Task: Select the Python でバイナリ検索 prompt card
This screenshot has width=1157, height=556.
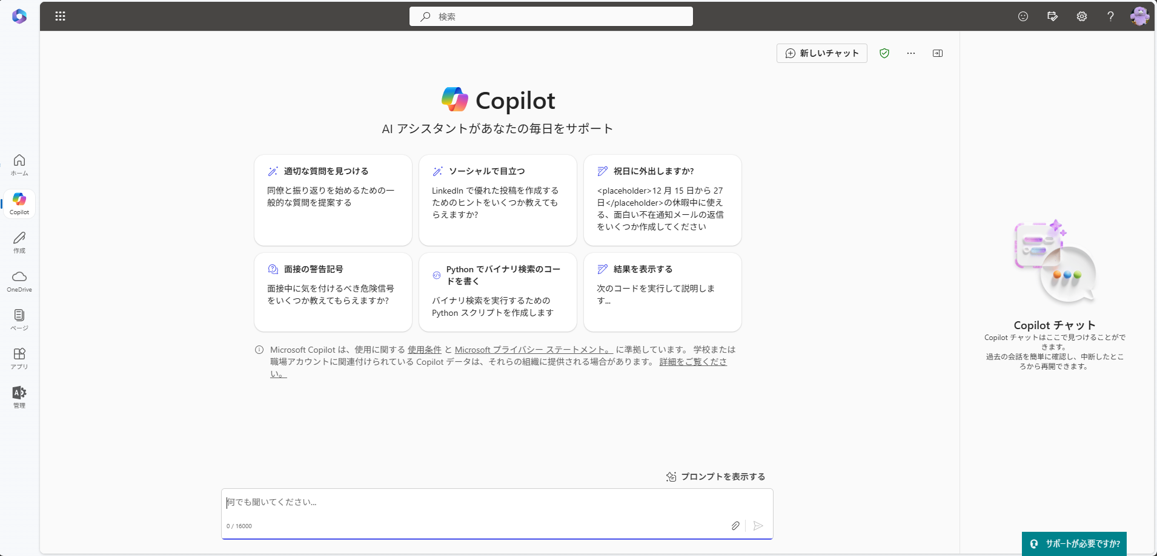Action: click(498, 292)
